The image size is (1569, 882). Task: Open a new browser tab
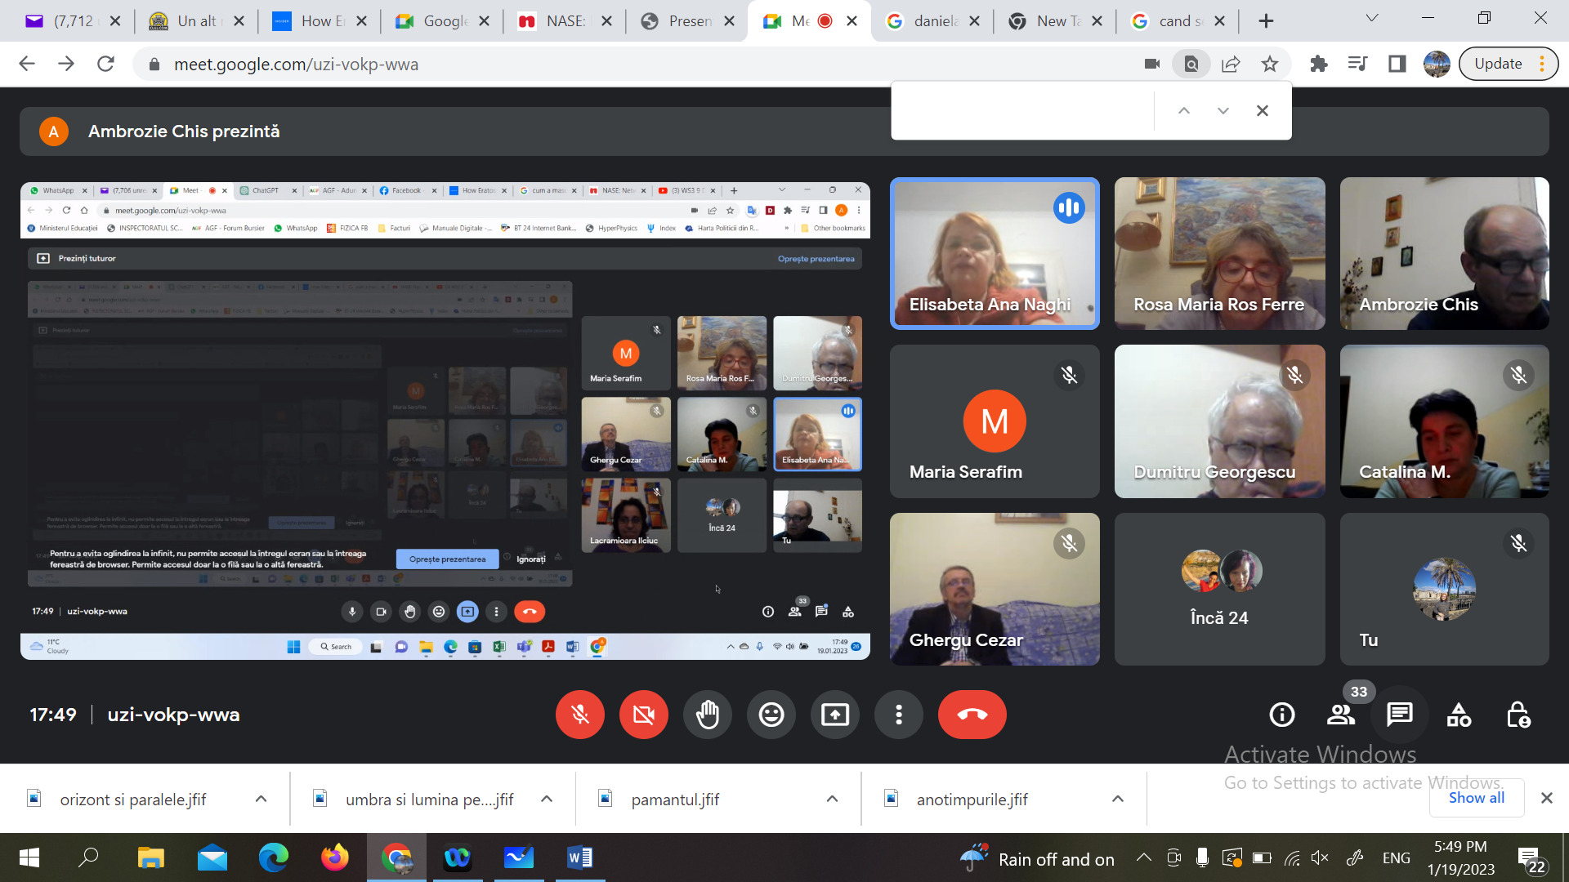coord(1266,21)
